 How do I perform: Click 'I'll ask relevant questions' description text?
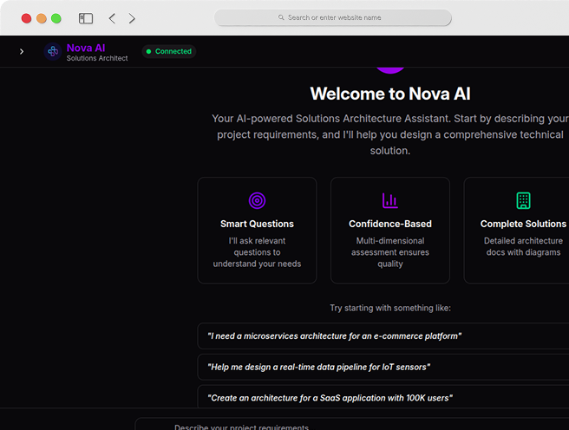(x=257, y=252)
